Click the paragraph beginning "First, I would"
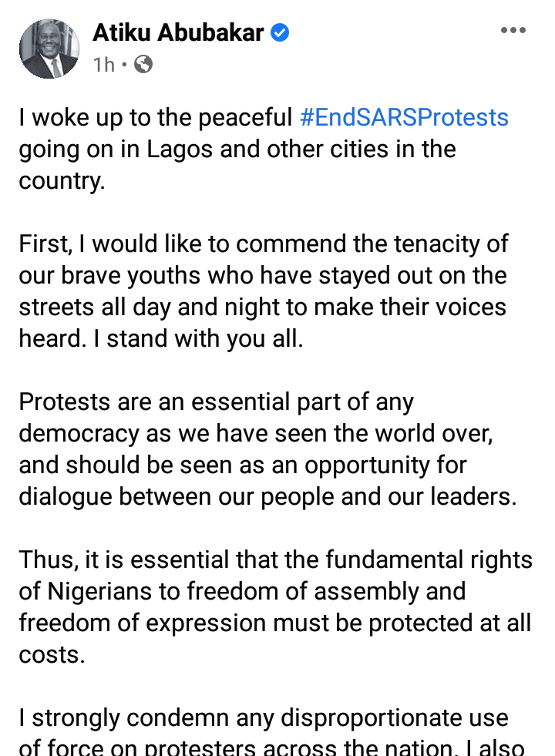The height and width of the screenshot is (756, 555). pos(262,291)
